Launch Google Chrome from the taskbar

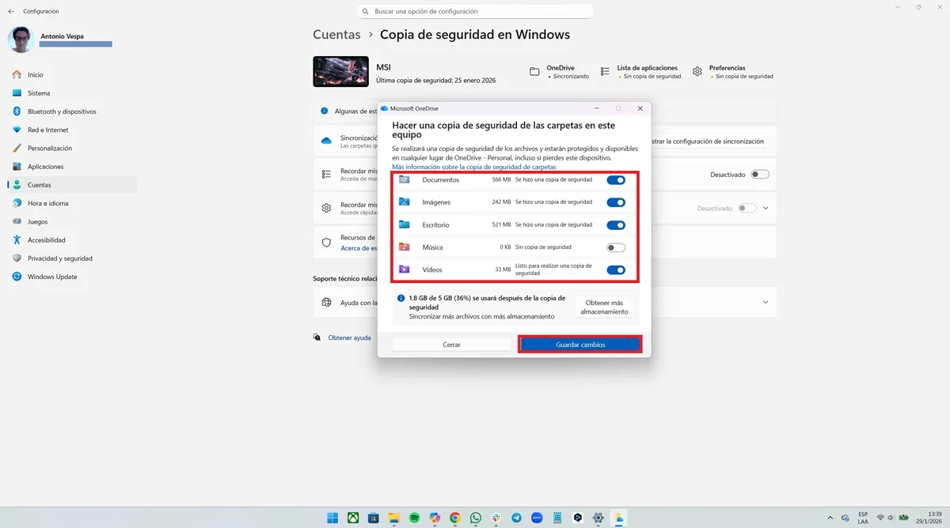tap(455, 518)
